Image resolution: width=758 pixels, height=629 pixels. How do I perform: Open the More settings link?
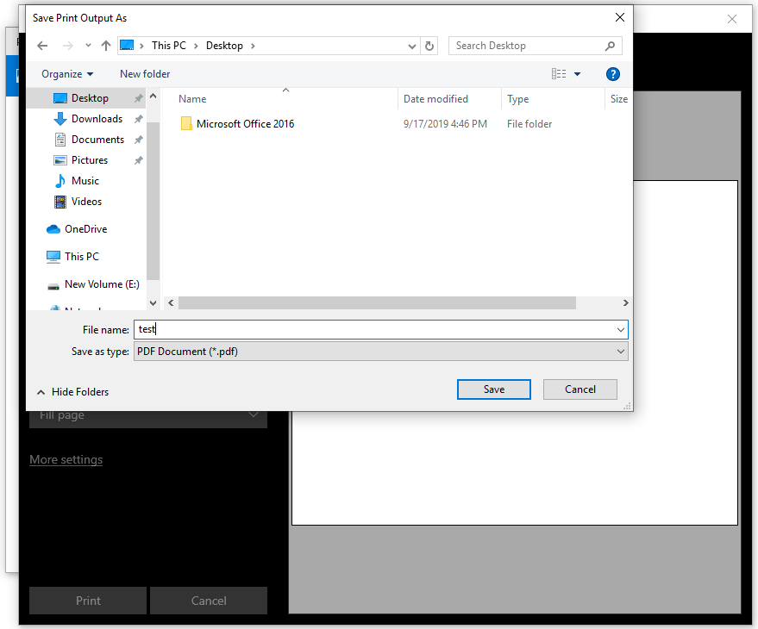click(66, 459)
